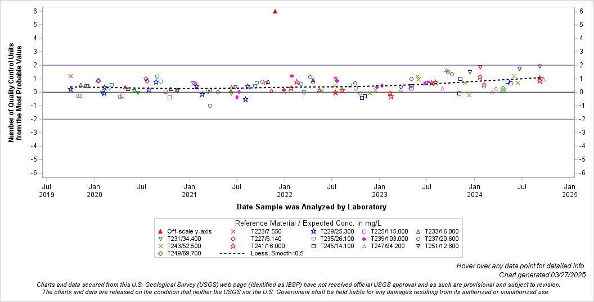The width and height of the screenshot is (594, 302).
Task: Click the teal data point at minus one
Action: [210, 106]
